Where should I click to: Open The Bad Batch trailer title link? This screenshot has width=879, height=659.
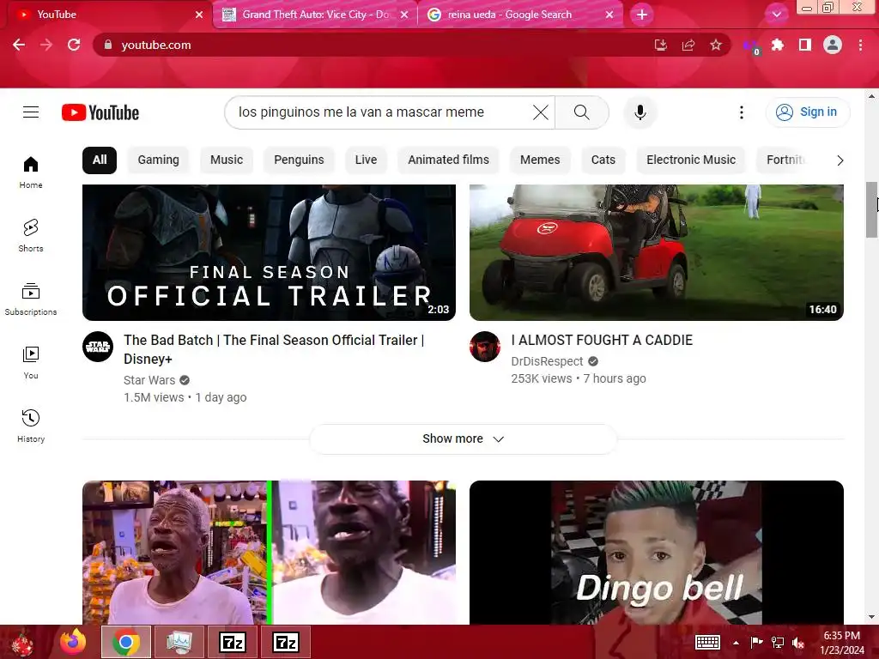click(274, 349)
